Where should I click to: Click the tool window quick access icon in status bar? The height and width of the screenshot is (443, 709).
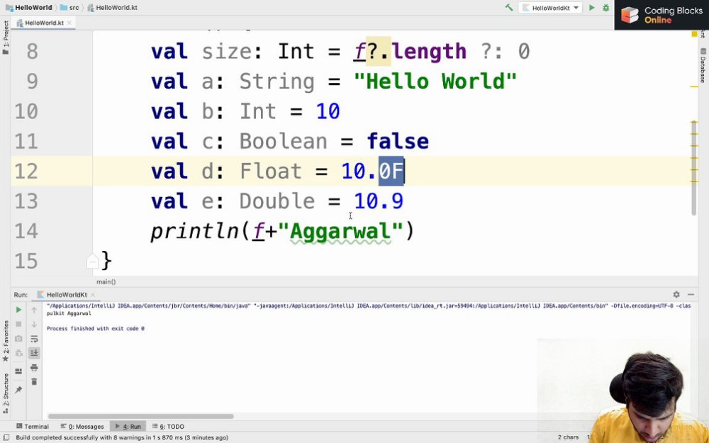pos(6,437)
